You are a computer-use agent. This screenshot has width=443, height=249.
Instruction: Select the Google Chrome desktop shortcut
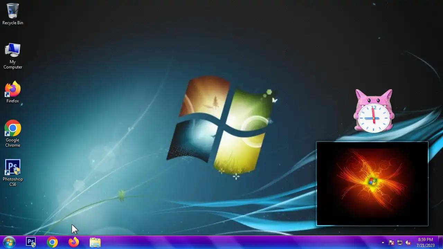point(13,133)
